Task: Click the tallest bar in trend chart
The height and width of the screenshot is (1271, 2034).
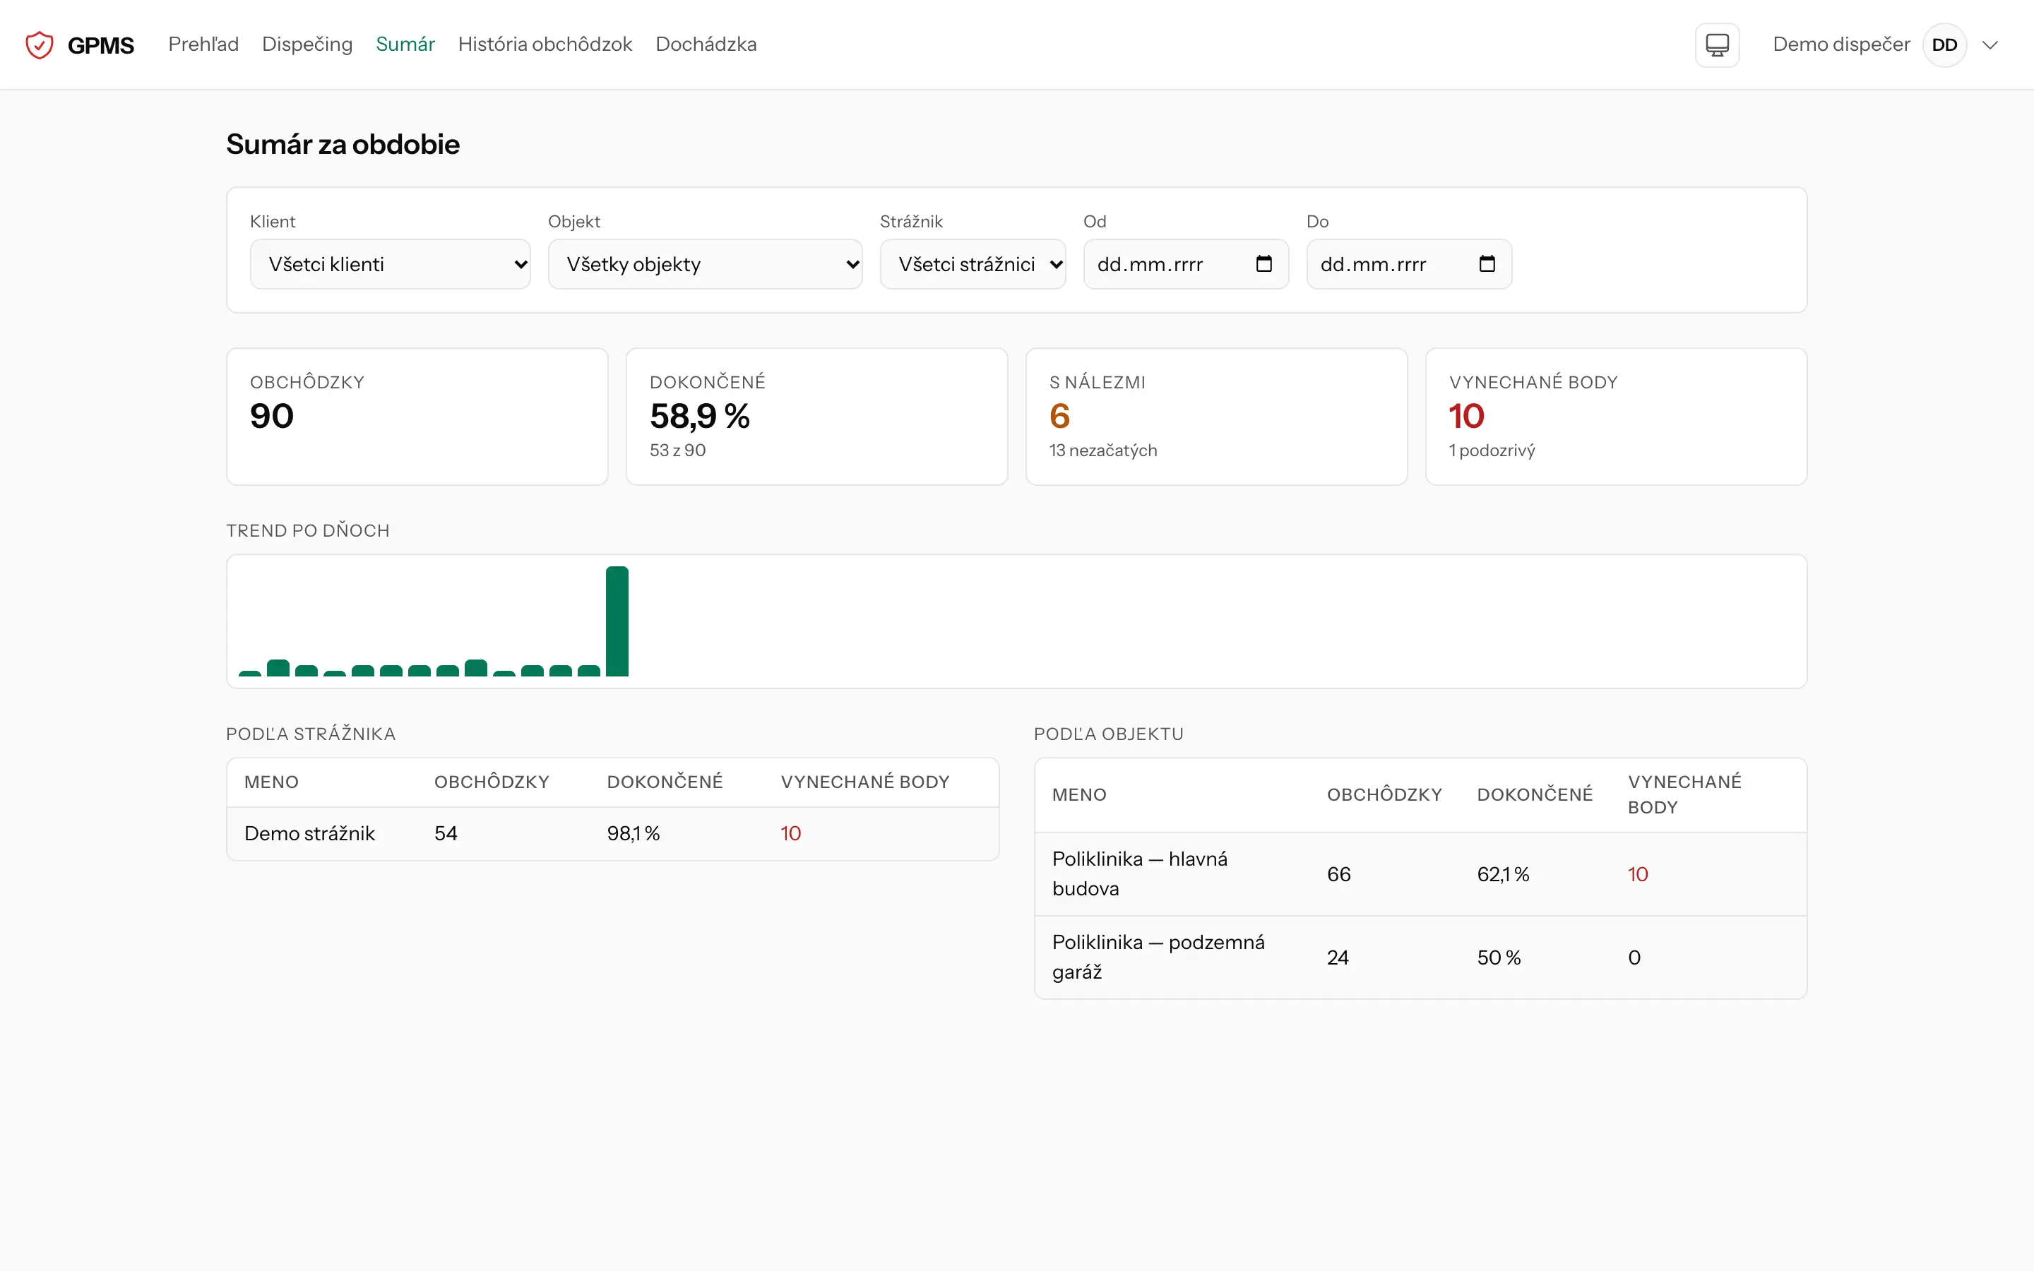Action: tap(617, 621)
